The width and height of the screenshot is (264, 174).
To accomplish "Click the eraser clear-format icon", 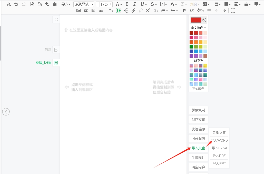I will tap(47, 4).
